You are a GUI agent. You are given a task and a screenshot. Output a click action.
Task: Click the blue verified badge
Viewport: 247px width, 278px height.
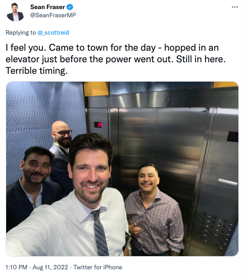coord(70,7)
